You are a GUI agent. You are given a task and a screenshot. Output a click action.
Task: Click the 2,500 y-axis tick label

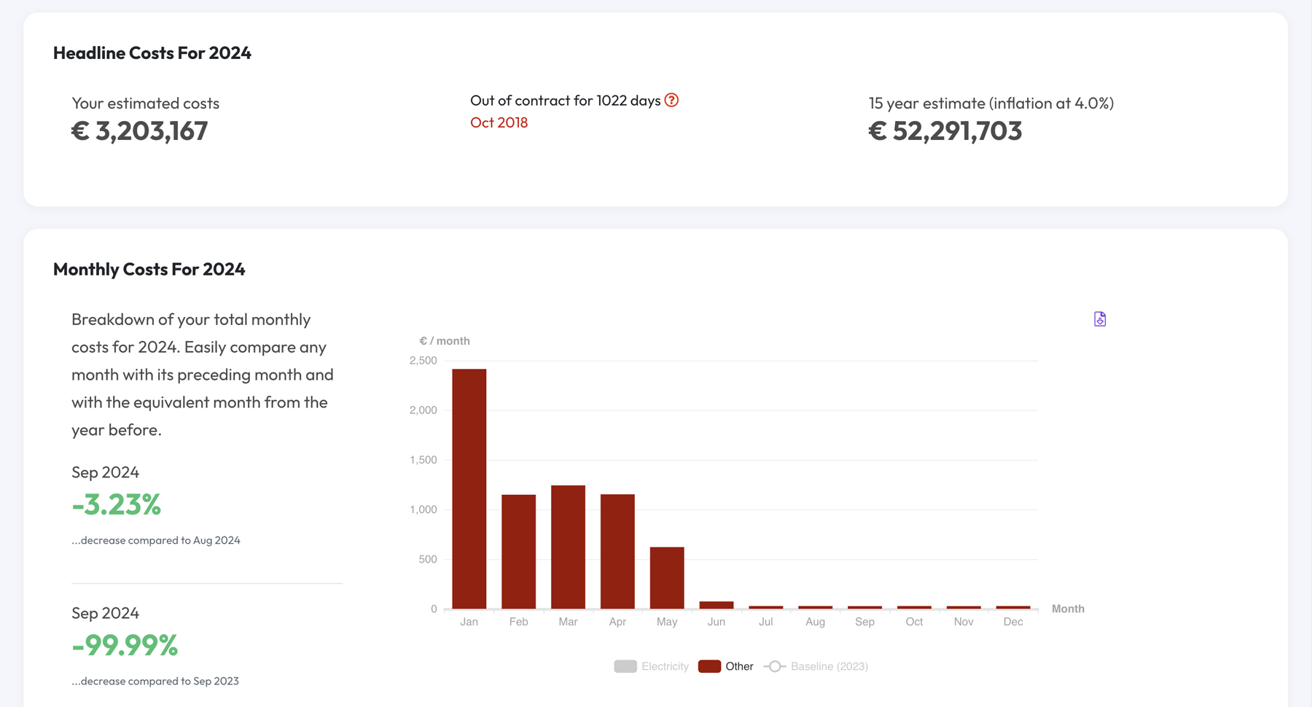coord(423,361)
